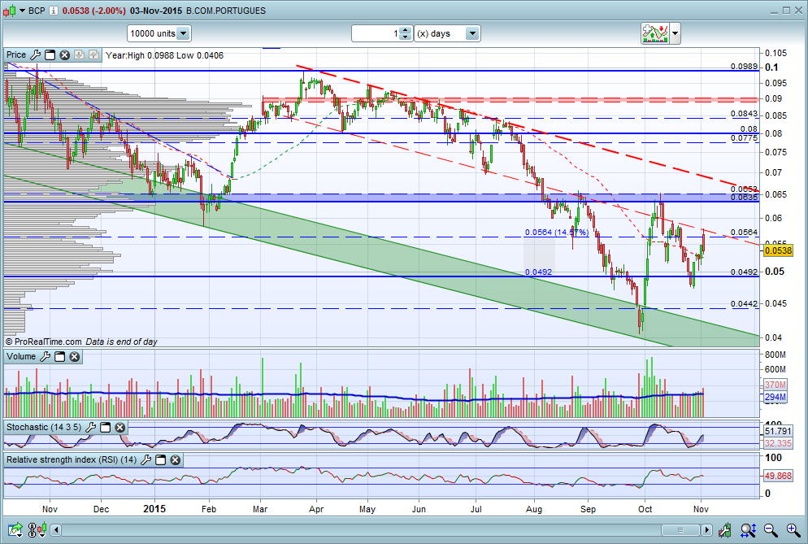
Task: Maximize the Volume panel
Action: [60, 356]
